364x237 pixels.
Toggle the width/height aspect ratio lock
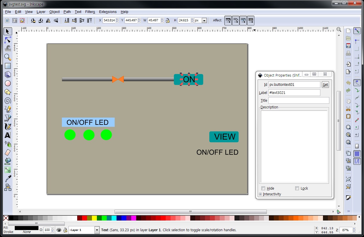point(167,20)
